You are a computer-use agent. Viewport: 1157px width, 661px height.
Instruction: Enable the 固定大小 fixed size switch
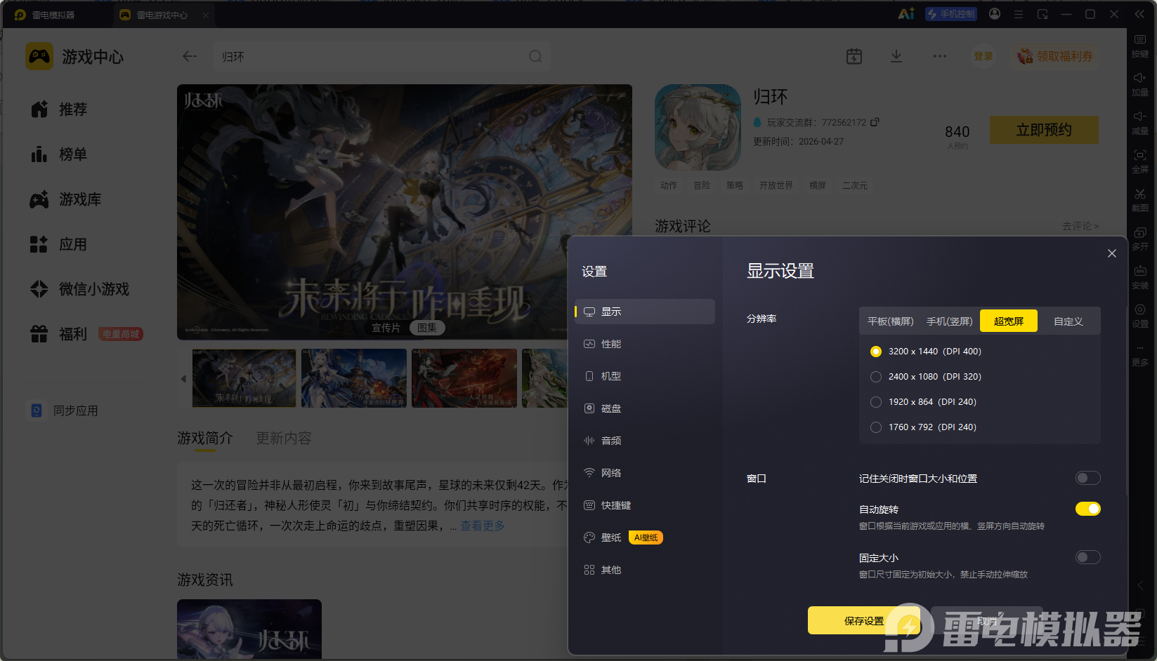tap(1087, 557)
